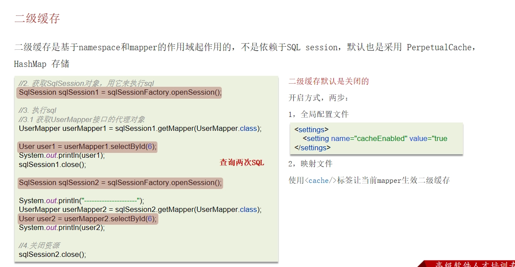Click the closing </settings> tag
The height and width of the screenshot is (267, 515).
pos(312,148)
